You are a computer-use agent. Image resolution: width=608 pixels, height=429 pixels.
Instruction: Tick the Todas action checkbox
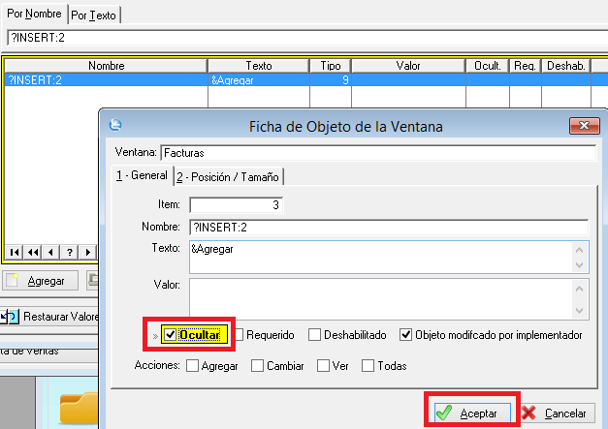pos(368,366)
